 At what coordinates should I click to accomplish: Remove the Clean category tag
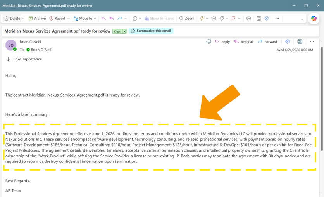coord(124,31)
